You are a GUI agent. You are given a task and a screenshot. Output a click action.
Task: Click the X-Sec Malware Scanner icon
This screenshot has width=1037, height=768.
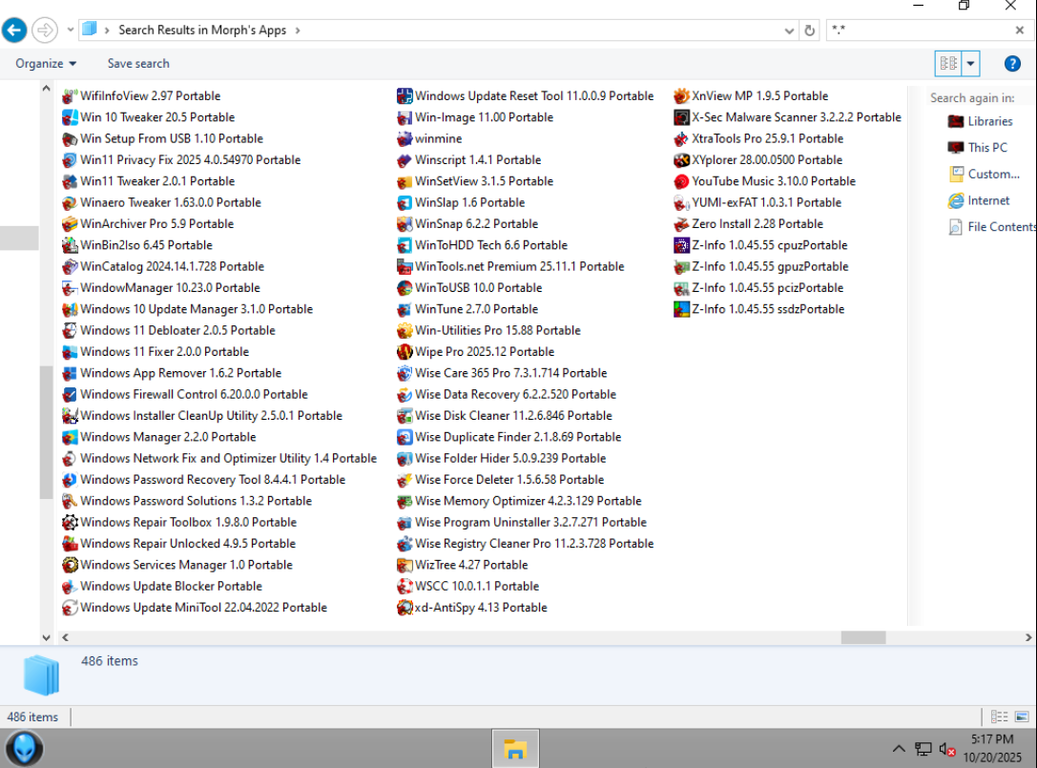point(681,117)
